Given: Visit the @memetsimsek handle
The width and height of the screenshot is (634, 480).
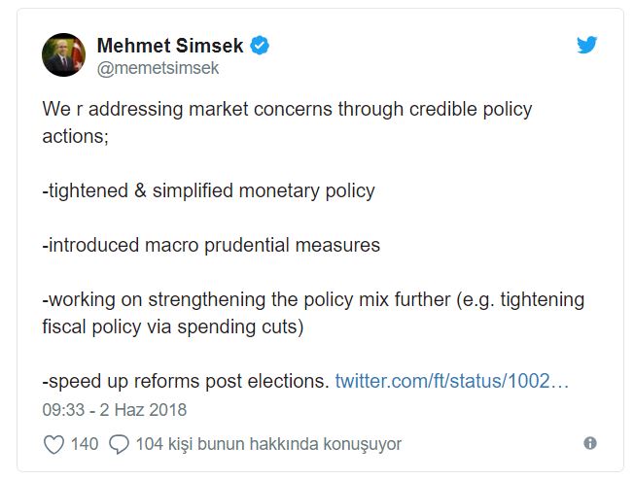Looking at the screenshot, I should point(158,68).
